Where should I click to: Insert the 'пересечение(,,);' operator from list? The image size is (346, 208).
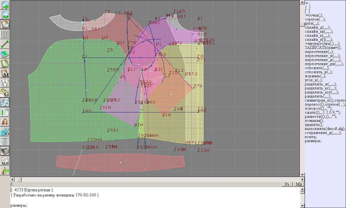(319, 52)
